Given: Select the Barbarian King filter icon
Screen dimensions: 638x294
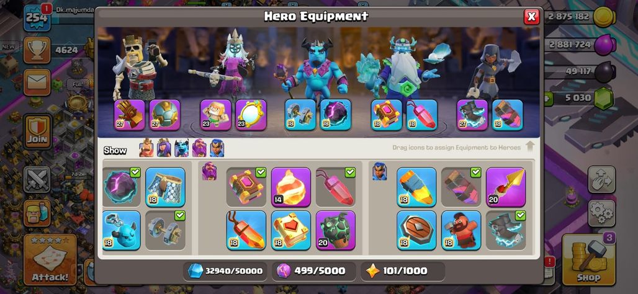Looking at the screenshot, I should (x=146, y=148).
